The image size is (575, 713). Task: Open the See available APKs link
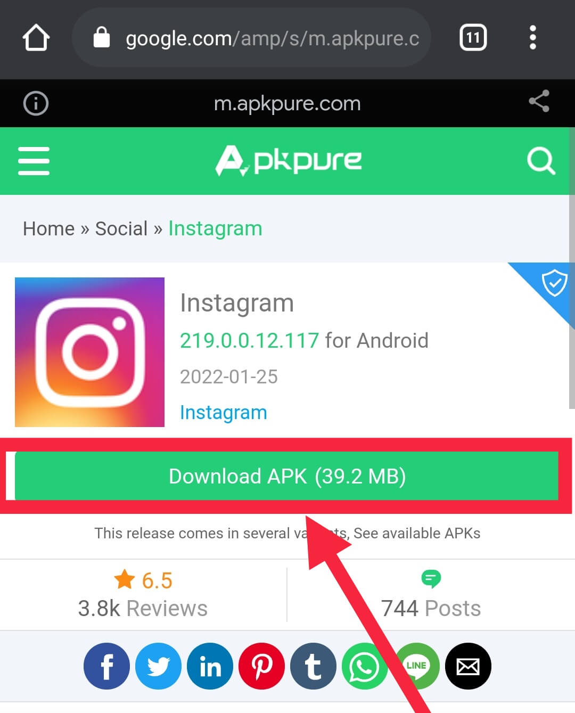417,534
